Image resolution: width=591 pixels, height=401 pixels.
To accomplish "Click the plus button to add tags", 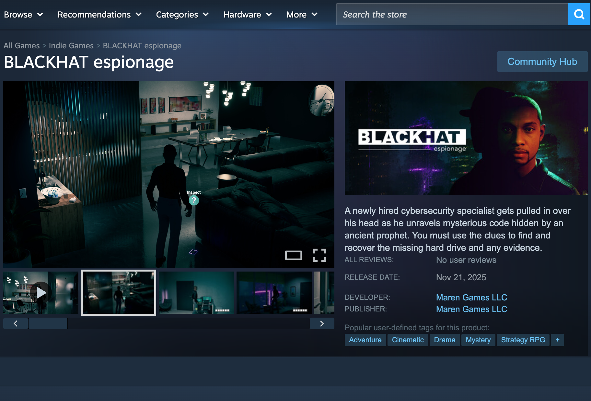I will pyautogui.click(x=557, y=340).
